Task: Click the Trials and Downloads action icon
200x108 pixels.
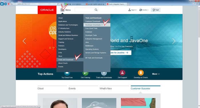Action: point(104,73)
